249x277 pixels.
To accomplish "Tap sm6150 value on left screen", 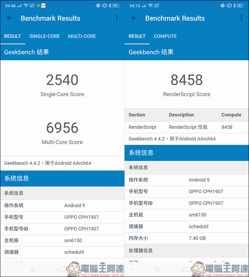I will [x=73, y=240].
